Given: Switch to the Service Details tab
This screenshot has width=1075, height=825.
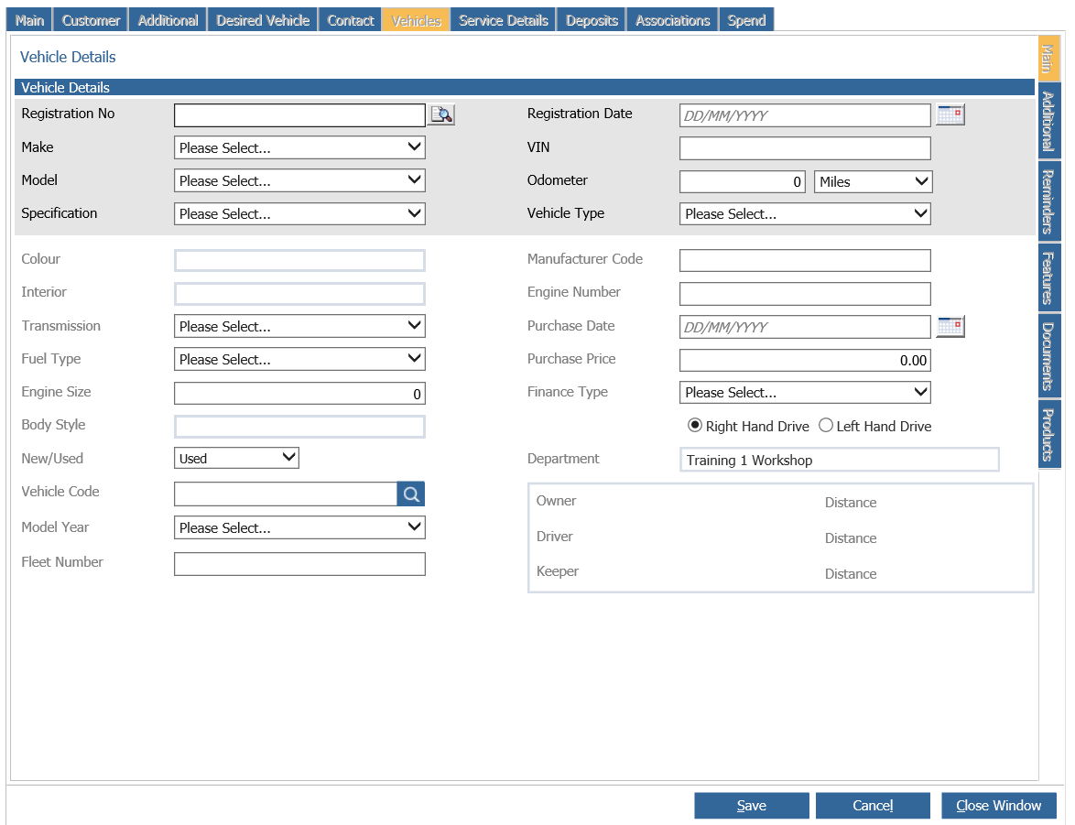Looking at the screenshot, I should click(504, 20).
